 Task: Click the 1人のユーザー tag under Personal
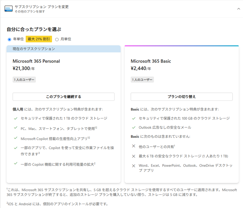click(x=24, y=80)
